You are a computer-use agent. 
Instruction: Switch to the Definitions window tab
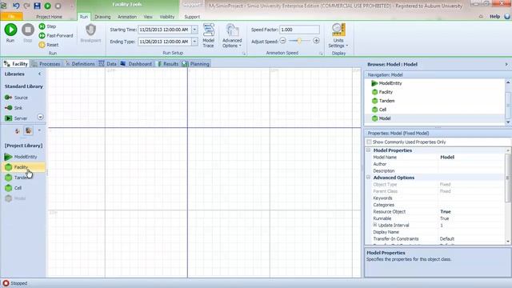[x=80, y=64]
